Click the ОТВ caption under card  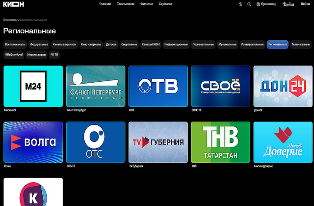coord(131,110)
